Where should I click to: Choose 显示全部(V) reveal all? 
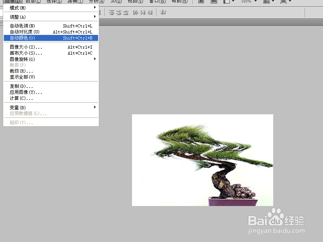(x=51, y=77)
